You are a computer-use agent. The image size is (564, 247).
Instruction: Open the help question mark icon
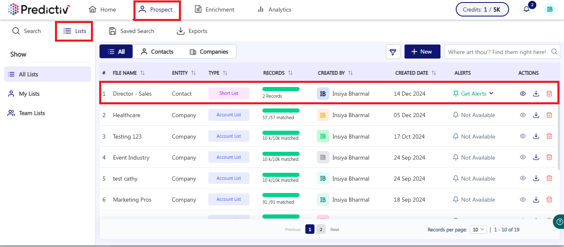tap(559, 222)
